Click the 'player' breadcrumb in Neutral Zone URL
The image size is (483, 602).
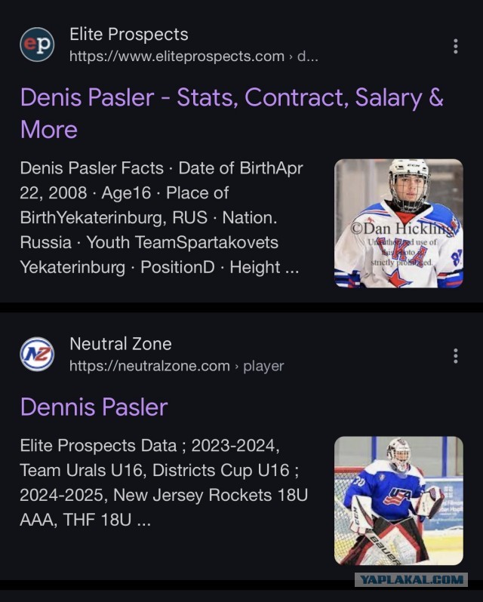(x=263, y=367)
